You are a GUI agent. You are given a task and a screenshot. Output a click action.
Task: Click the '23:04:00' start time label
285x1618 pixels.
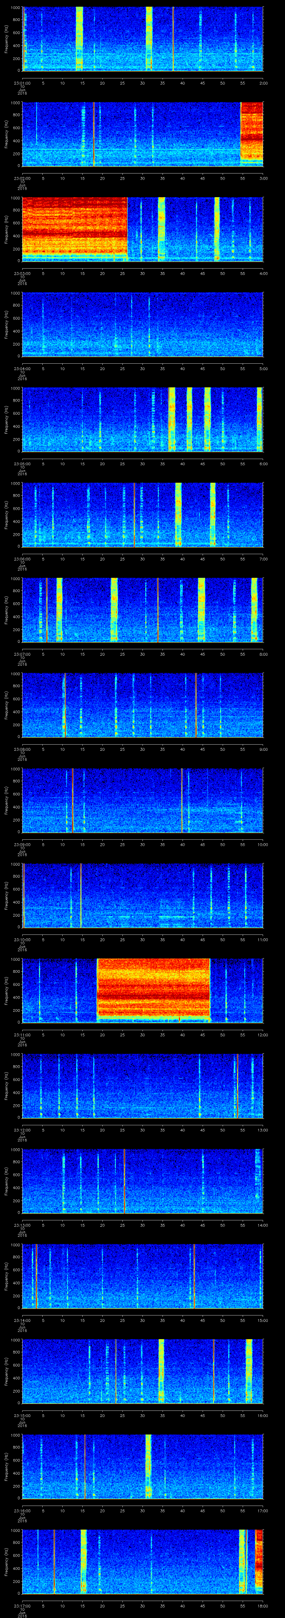coord(22,368)
